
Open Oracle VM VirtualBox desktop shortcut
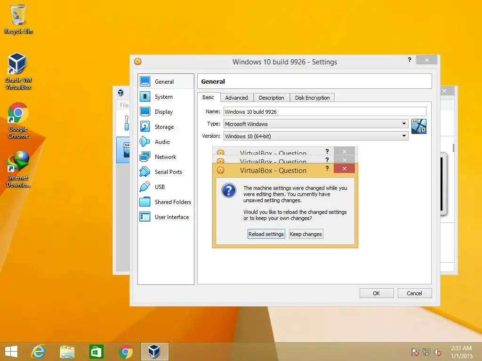tap(18, 71)
